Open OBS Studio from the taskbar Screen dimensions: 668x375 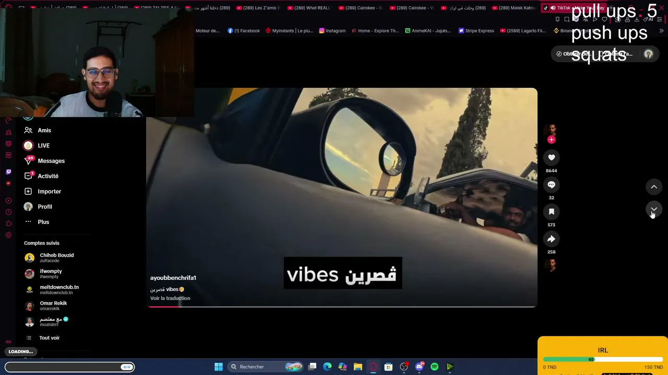(404, 367)
